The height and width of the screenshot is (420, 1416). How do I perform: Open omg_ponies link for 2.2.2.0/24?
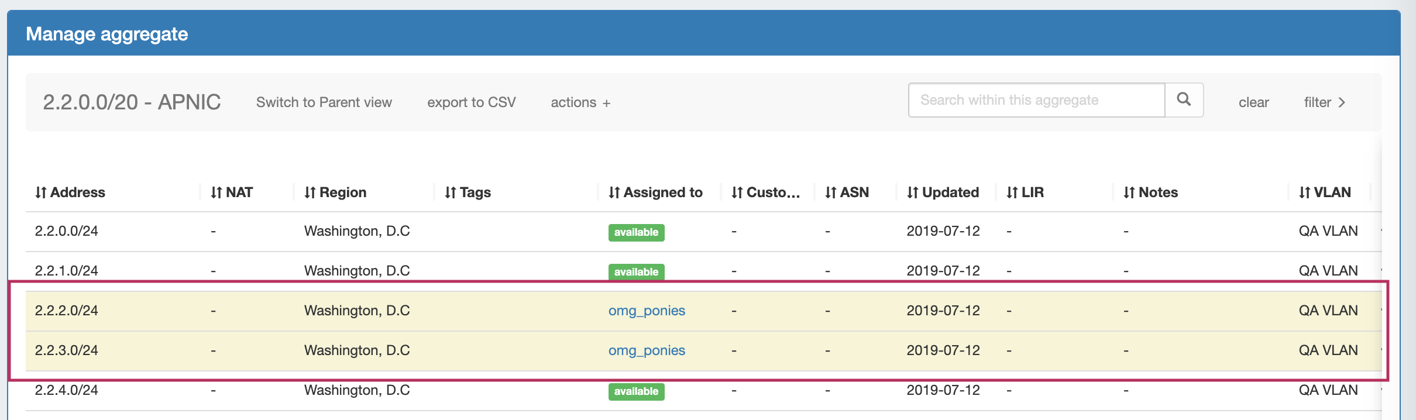pos(647,311)
